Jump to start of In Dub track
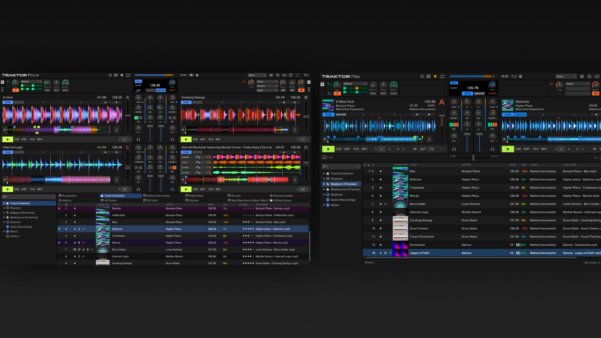601x338 pixels. [4, 129]
